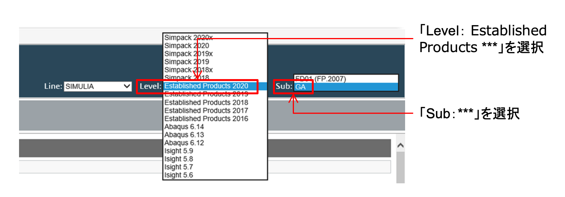Select Simpack 2020x in Level list
Viewport: 565px width, 197px height.
pyautogui.click(x=215, y=38)
